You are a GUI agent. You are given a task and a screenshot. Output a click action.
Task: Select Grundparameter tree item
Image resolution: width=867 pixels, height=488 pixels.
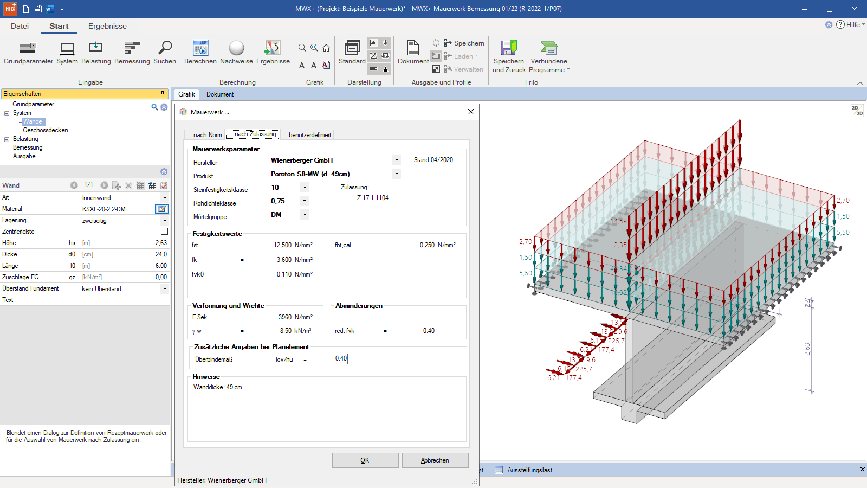[x=33, y=104]
